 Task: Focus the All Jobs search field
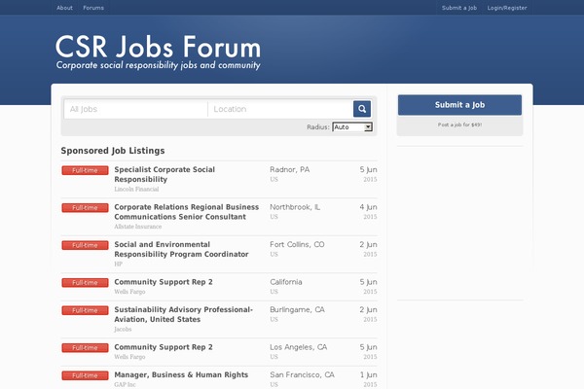(136, 109)
